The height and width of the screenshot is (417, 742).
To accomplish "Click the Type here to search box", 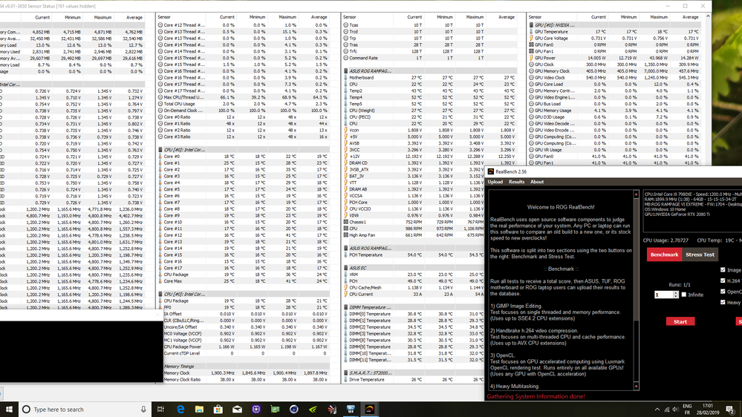I will tap(85, 410).
